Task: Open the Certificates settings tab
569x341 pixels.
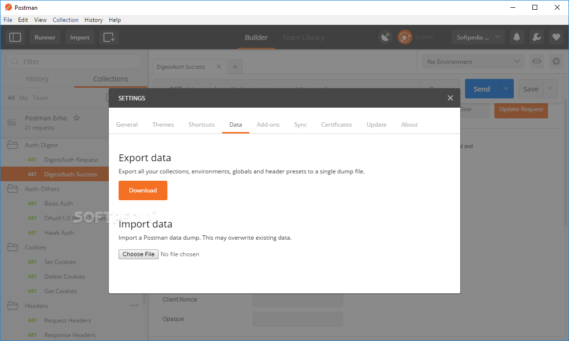Action: pyautogui.click(x=336, y=125)
